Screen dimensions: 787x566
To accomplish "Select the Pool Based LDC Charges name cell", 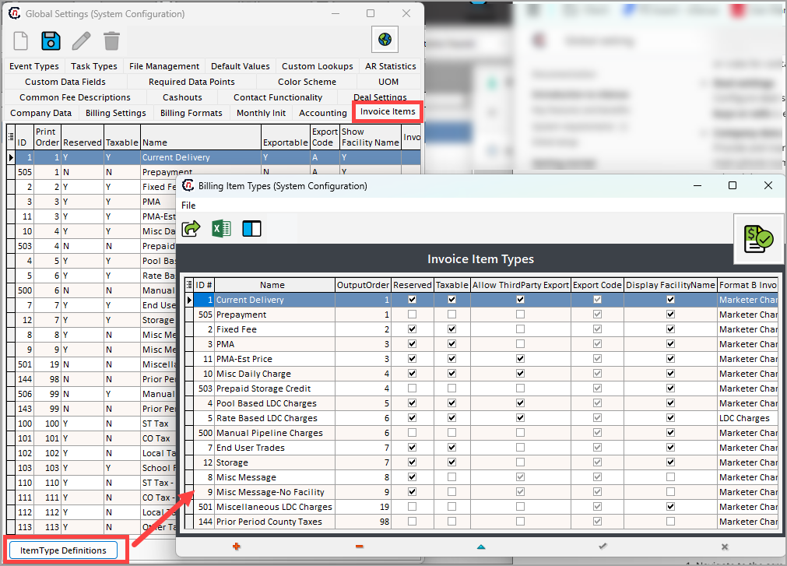I will [275, 403].
